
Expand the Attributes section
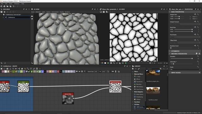(170, 51)
